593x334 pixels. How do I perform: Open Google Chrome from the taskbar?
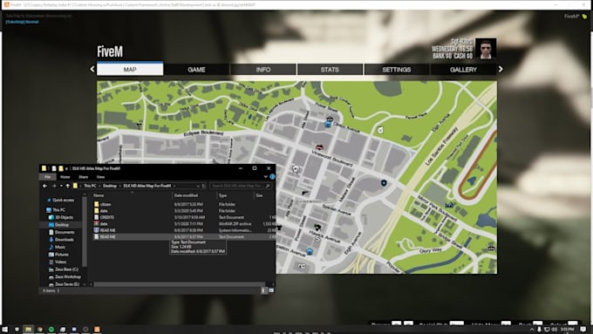tap(40, 330)
